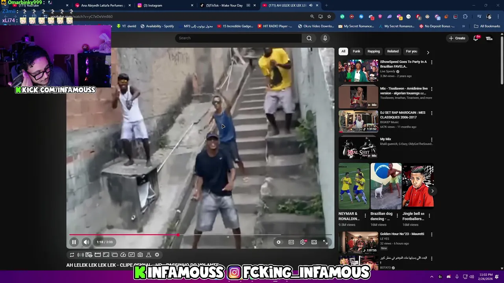Toggle closed captions (CC) on the video
Image resolution: width=504 pixels, height=283 pixels.
click(x=291, y=242)
